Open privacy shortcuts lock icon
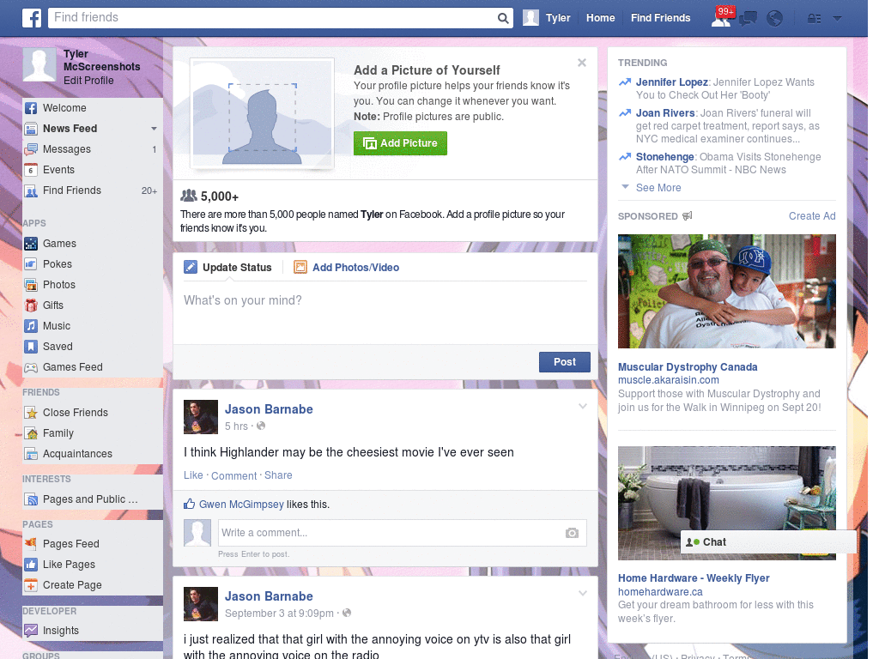 point(814,19)
